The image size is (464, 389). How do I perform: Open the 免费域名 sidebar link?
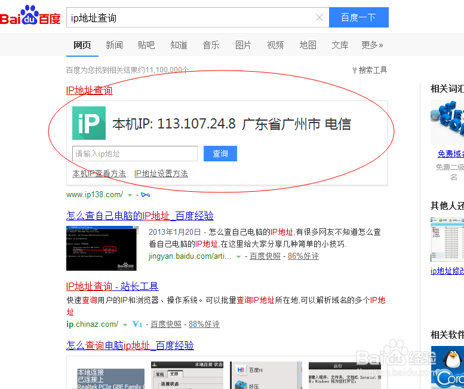pos(451,154)
